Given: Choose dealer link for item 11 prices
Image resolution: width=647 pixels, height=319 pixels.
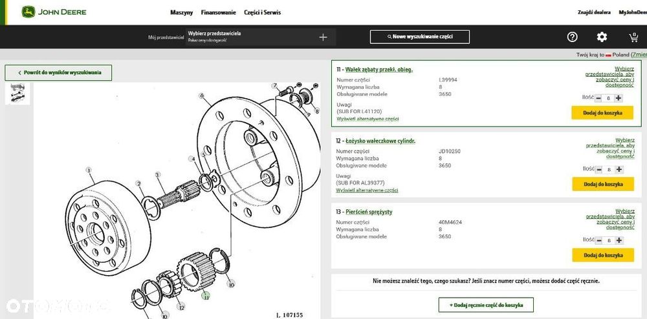Looking at the screenshot, I should point(609,77).
